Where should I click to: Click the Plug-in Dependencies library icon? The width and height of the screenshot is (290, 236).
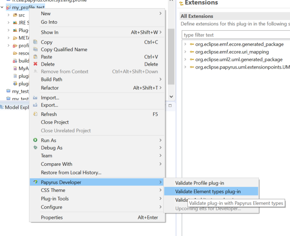pyautogui.click(x=15, y=30)
